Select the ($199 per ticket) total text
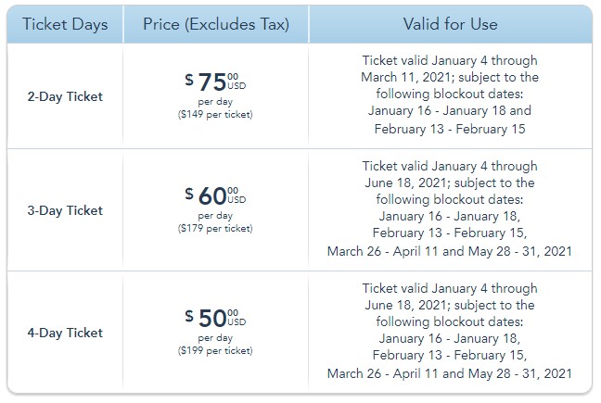 215,351
